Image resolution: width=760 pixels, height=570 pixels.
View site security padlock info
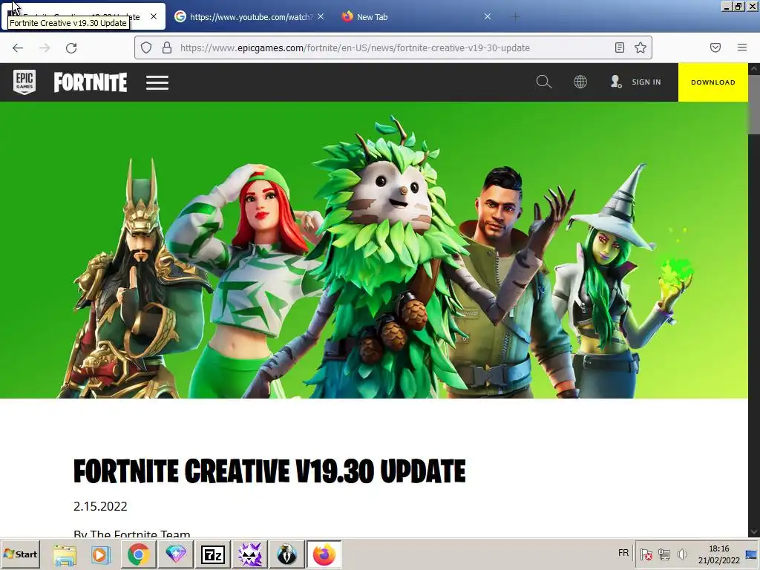pos(167,47)
